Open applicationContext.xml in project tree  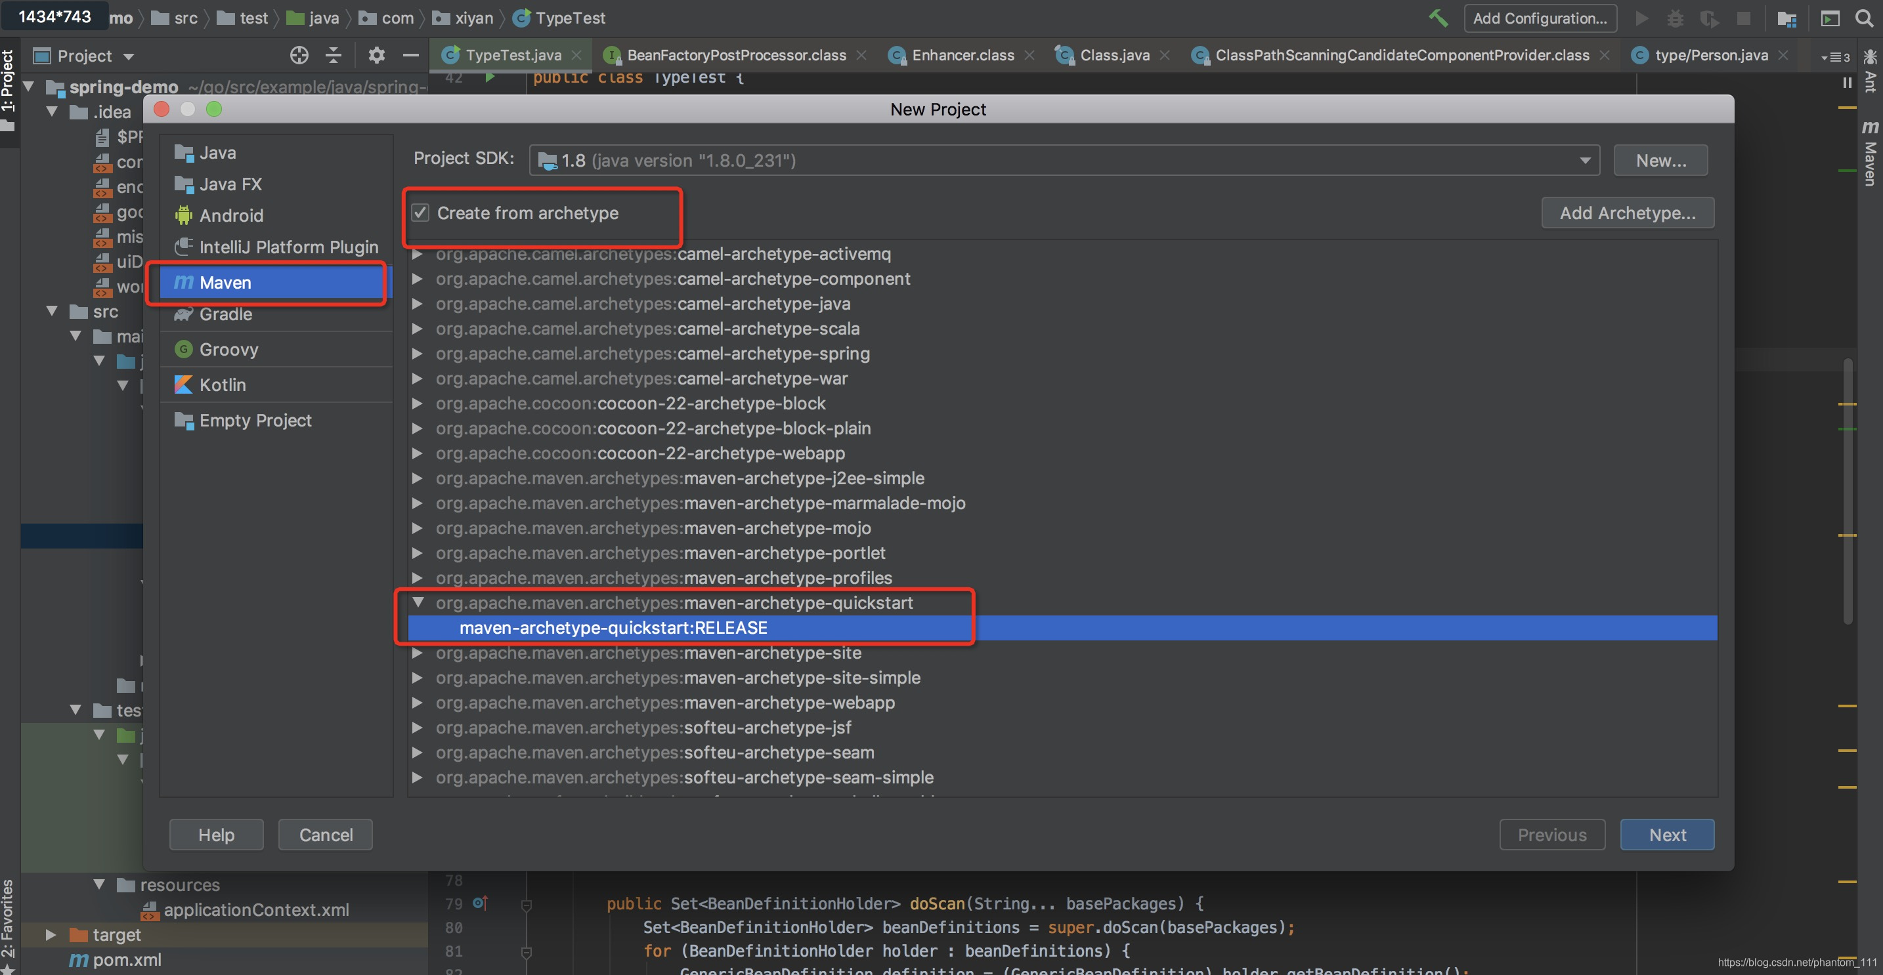click(x=245, y=910)
